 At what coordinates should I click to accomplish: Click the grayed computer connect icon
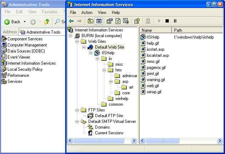(148, 21)
